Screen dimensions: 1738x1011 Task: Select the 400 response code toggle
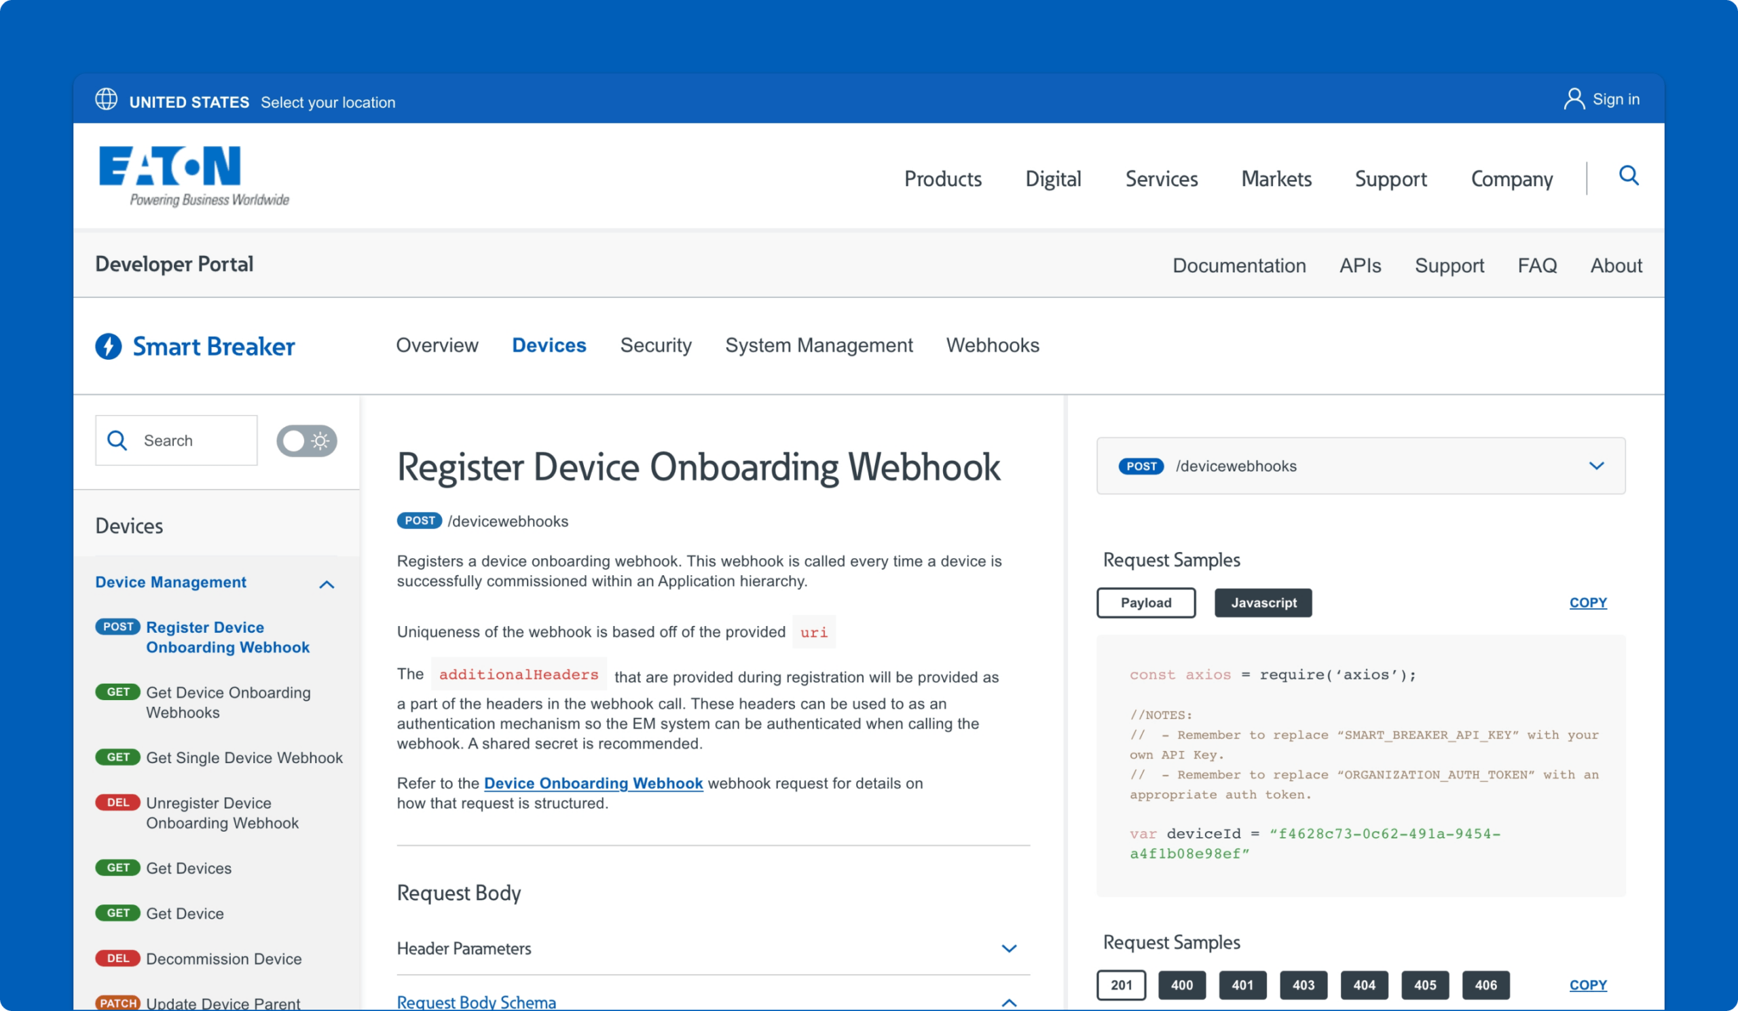[1181, 985]
